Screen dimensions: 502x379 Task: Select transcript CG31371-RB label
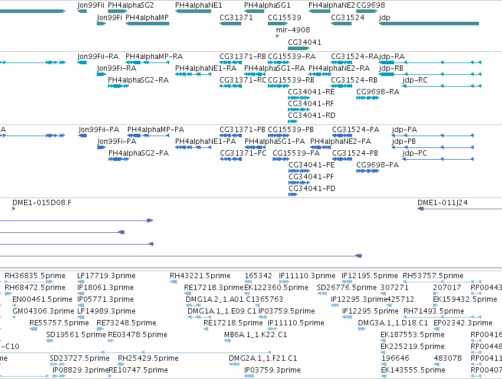click(x=242, y=57)
